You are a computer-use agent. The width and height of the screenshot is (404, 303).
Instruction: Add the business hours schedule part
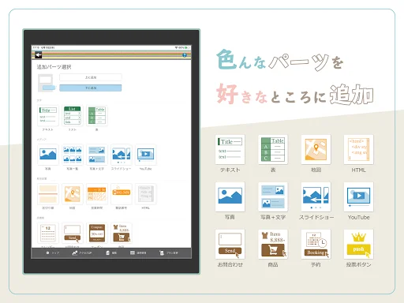click(x=97, y=194)
